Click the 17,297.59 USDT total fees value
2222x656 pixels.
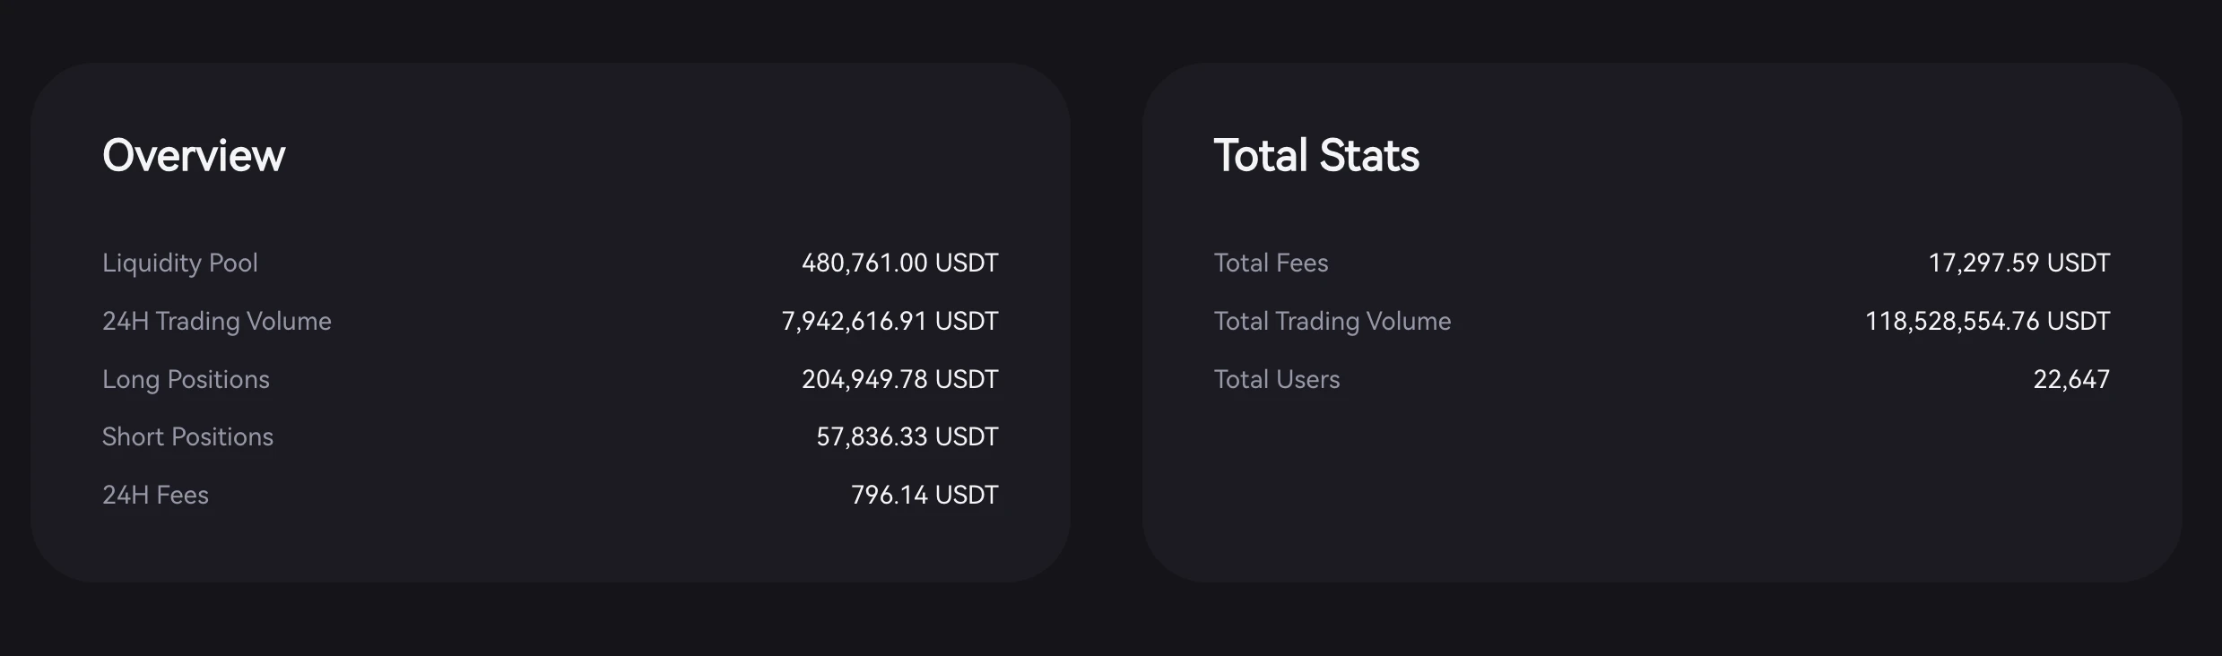2018,263
